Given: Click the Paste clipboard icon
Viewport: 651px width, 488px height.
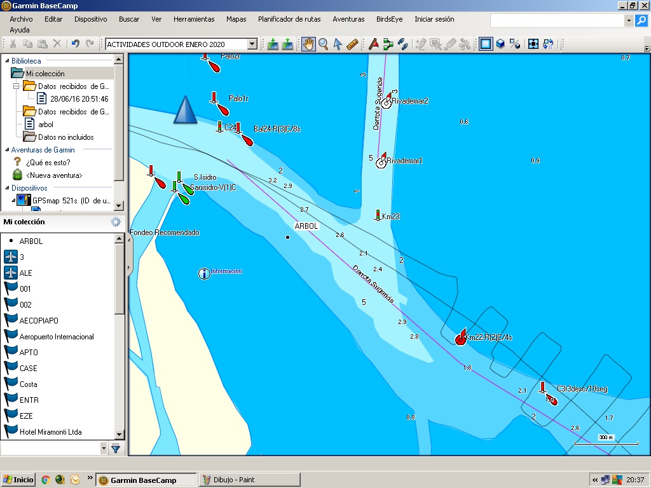Looking at the screenshot, I should [43, 44].
